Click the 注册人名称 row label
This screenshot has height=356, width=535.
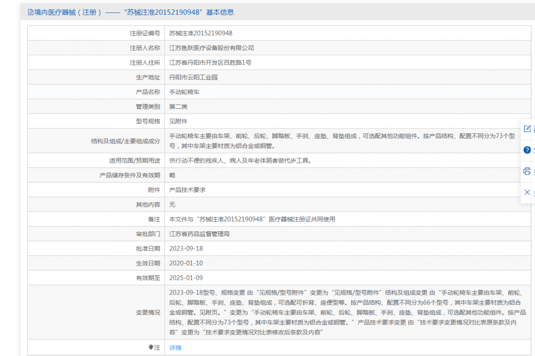tap(145, 48)
